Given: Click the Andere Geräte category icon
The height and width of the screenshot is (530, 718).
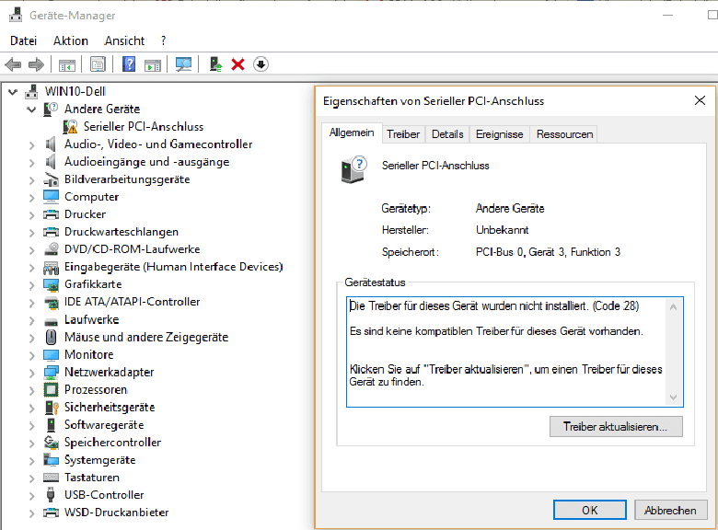Looking at the screenshot, I should (51, 109).
